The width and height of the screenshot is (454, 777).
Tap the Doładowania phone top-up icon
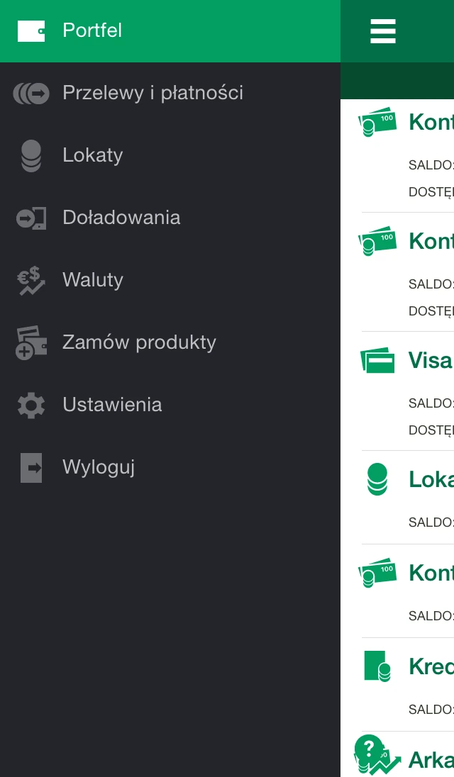point(31,218)
